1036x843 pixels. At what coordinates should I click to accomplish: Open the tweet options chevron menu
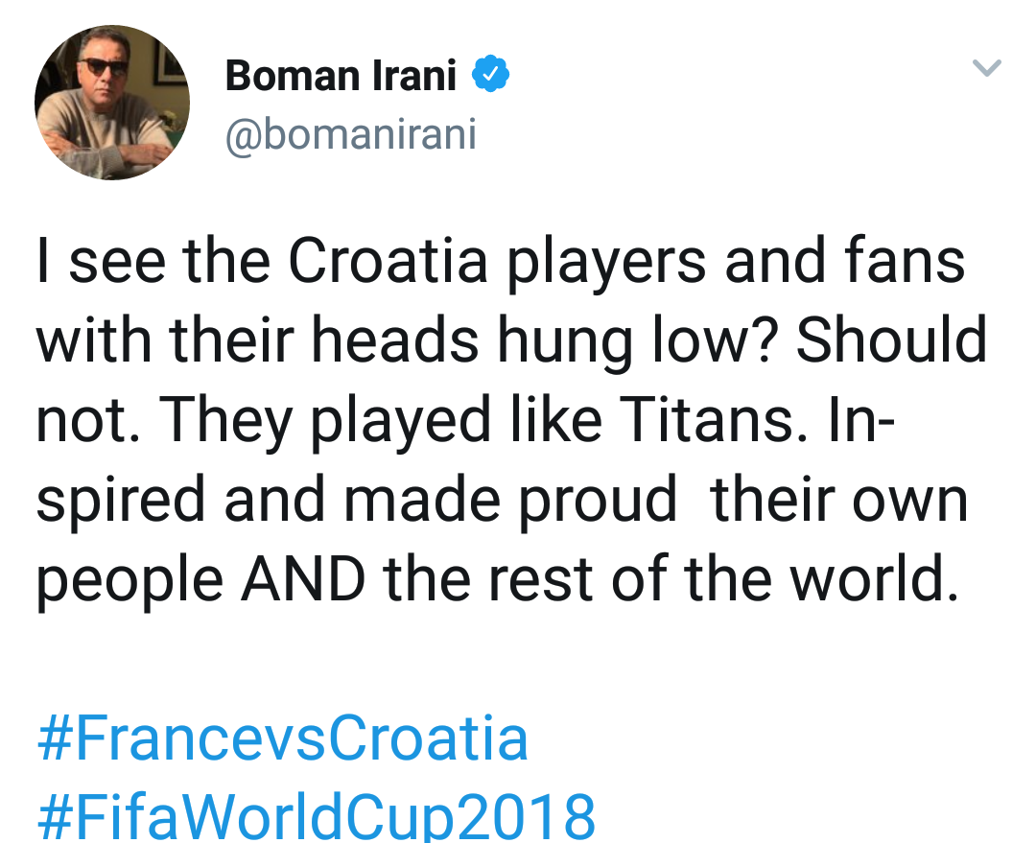(986, 68)
